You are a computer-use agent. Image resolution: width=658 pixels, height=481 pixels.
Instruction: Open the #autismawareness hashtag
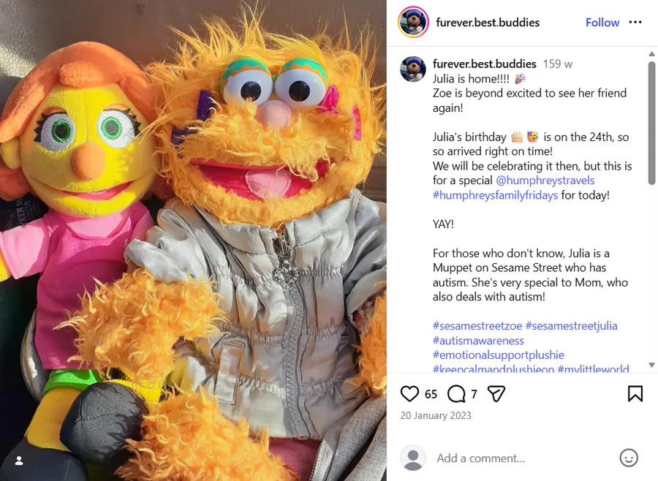(x=478, y=341)
